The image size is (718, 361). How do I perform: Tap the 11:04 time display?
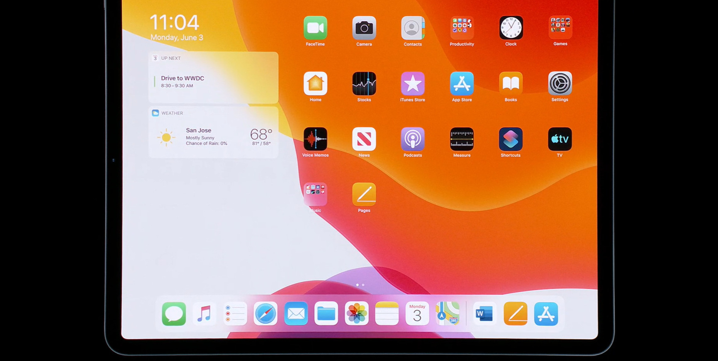(174, 22)
